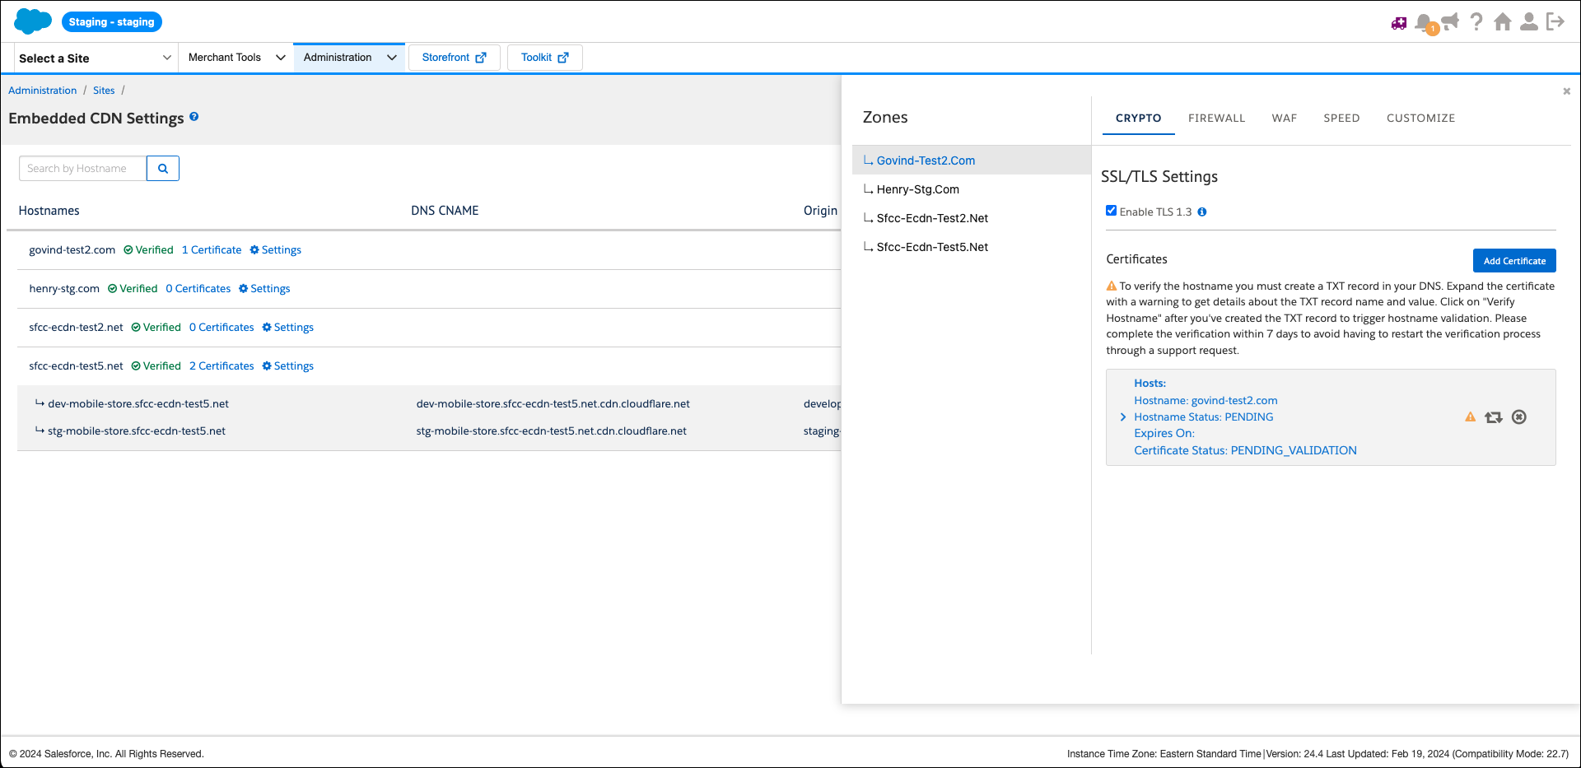The image size is (1581, 768).
Task: Open the Toolkit link
Action: click(545, 58)
